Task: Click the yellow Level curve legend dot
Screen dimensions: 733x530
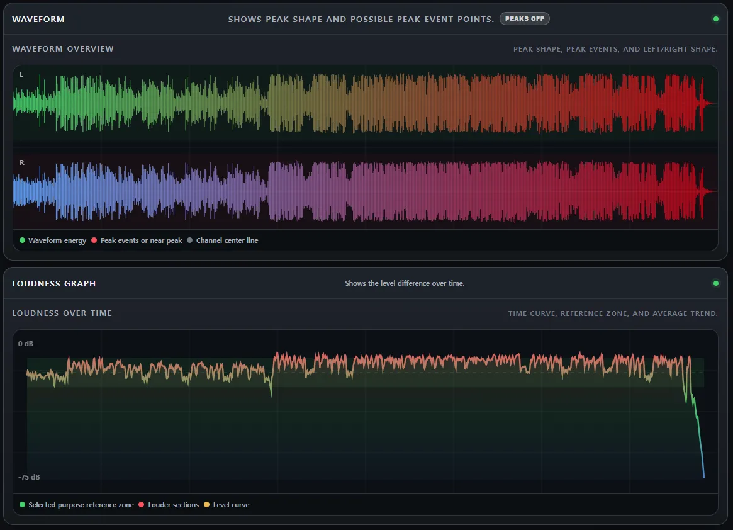Action: point(206,505)
